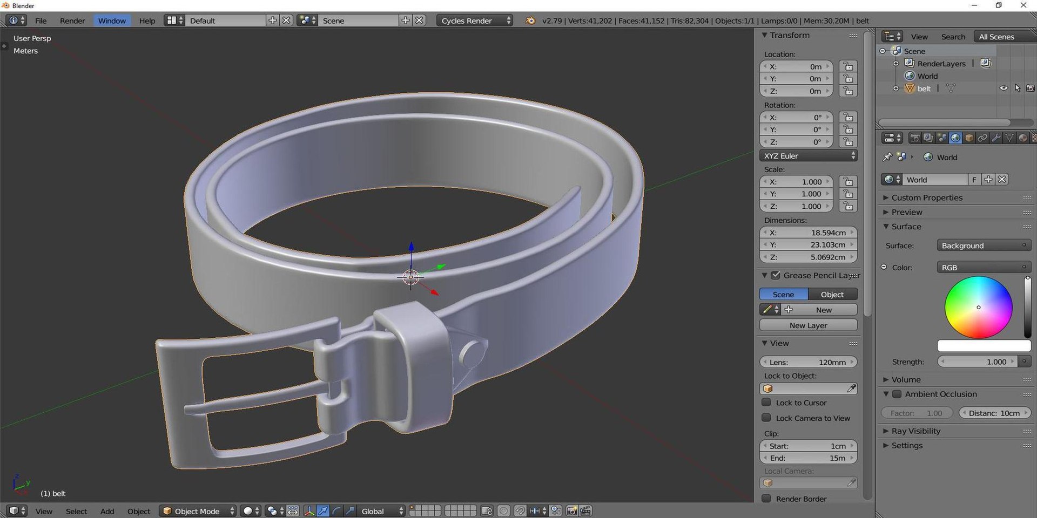Open the Modifiers tab (wrench icon)
This screenshot has width=1037, height=518.
coord(996,138)
